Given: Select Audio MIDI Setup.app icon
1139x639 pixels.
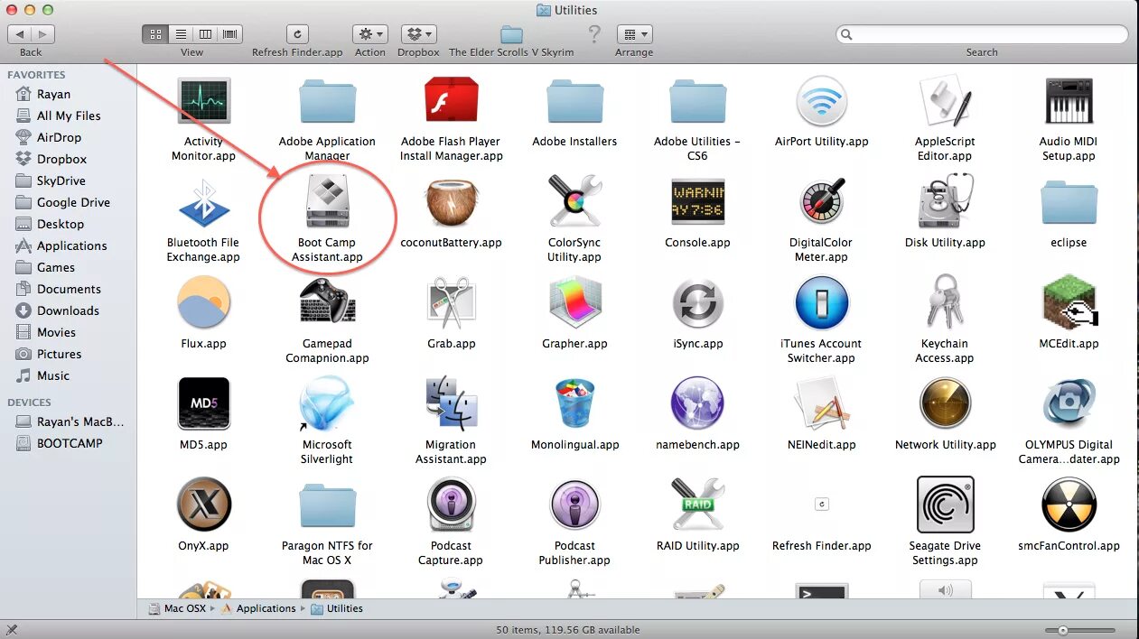Looking at the screenshot, I should coord(1069,101).
